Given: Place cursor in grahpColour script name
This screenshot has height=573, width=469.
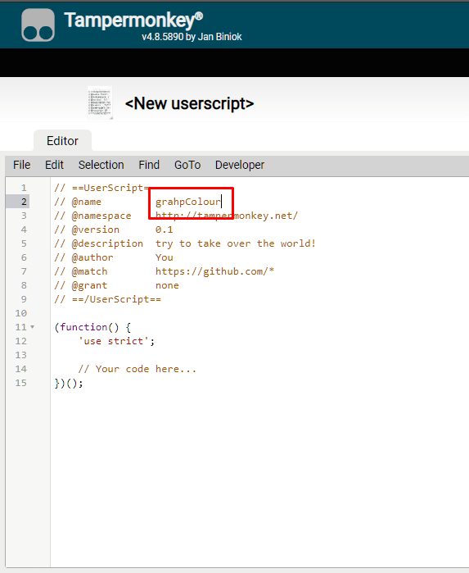Looking at the screenshot, I should click(x=188, y=202).
